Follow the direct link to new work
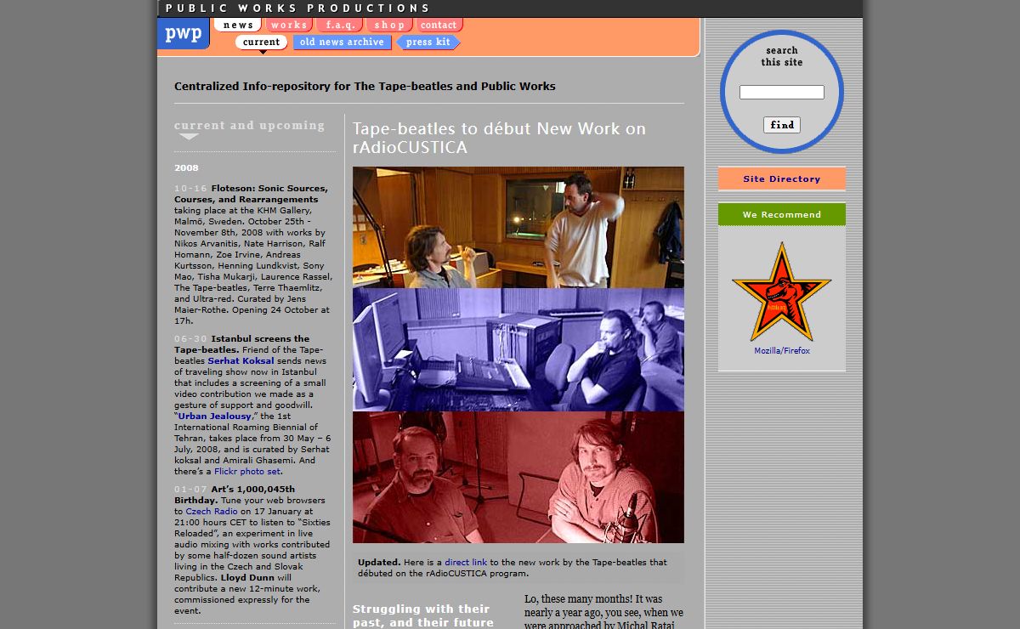The width and height of the screenshot is (1020, 629). [466, 562]
